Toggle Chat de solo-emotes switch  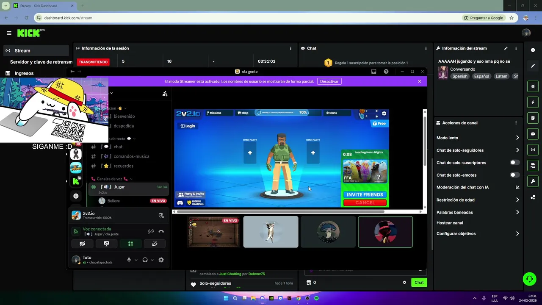[x=514, y=175]
